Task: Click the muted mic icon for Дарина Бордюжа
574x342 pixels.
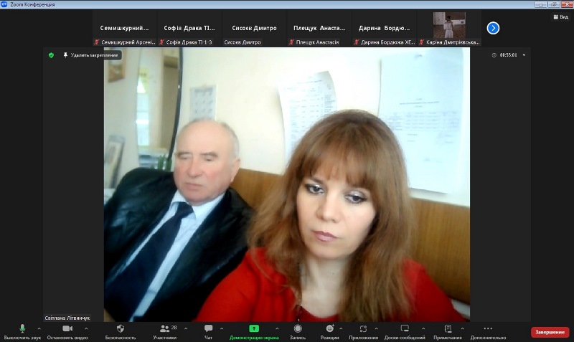Action: (x=356, y=42)
